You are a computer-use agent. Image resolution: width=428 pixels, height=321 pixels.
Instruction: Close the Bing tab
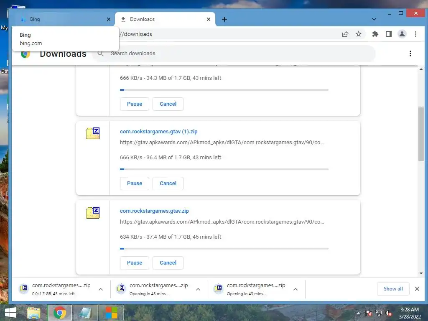pos(109,19)
